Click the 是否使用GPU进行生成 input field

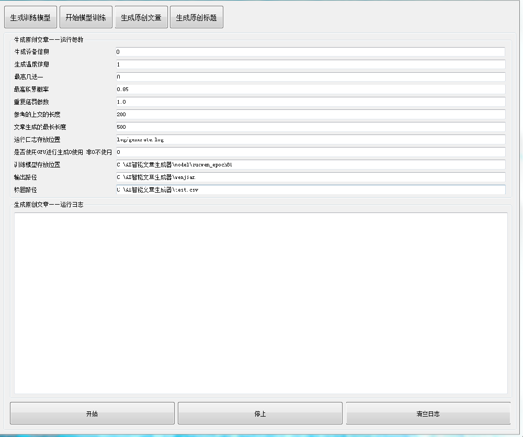[x=311, y=152]
